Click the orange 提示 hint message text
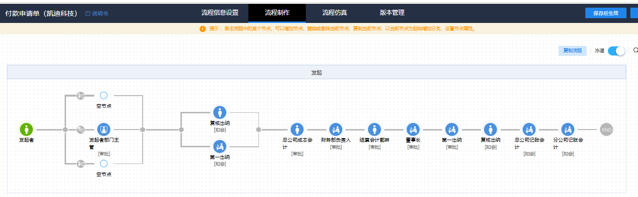 (x=342, y=29)
